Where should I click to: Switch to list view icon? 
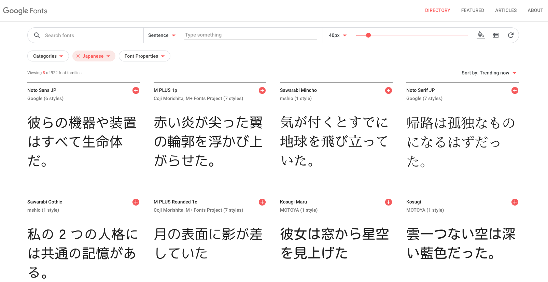click(496, 35)
